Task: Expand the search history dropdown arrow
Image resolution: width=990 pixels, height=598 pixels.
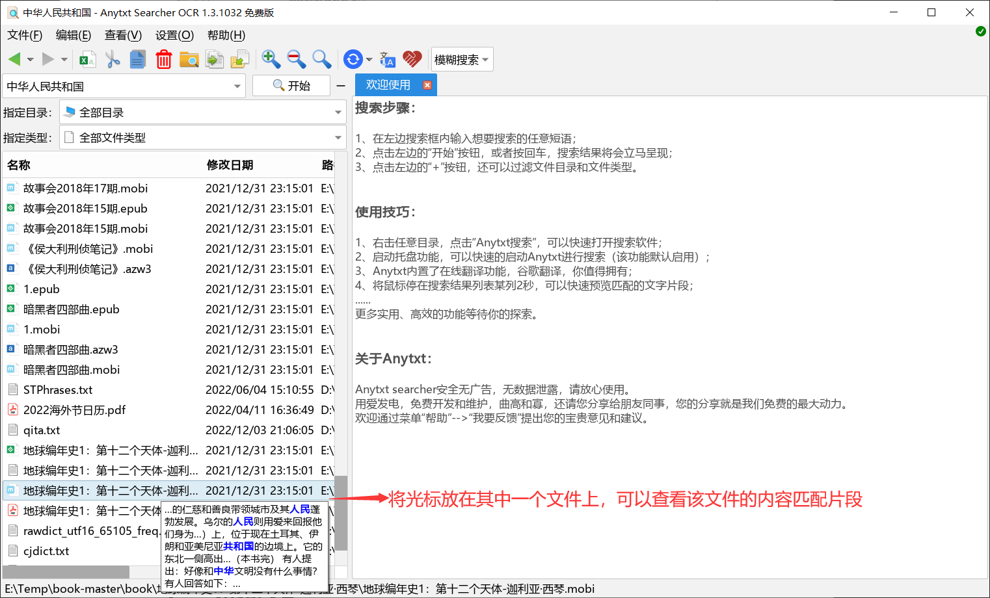Action: tap(237, 86)
